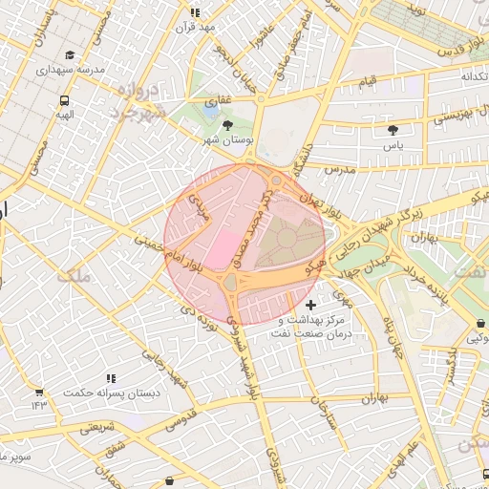The width and height of the screenshot is (489, 489).
Task: Click the round garden in the red circle
Action: click(287, 238)
